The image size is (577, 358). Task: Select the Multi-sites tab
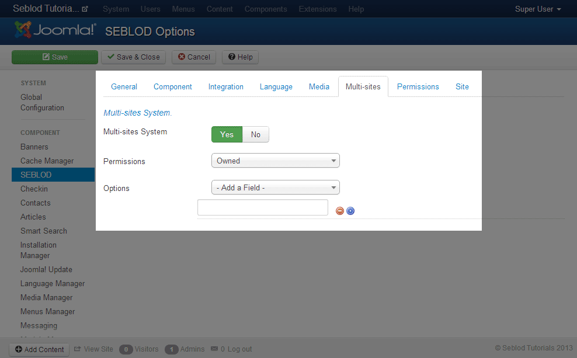point(363,87)
